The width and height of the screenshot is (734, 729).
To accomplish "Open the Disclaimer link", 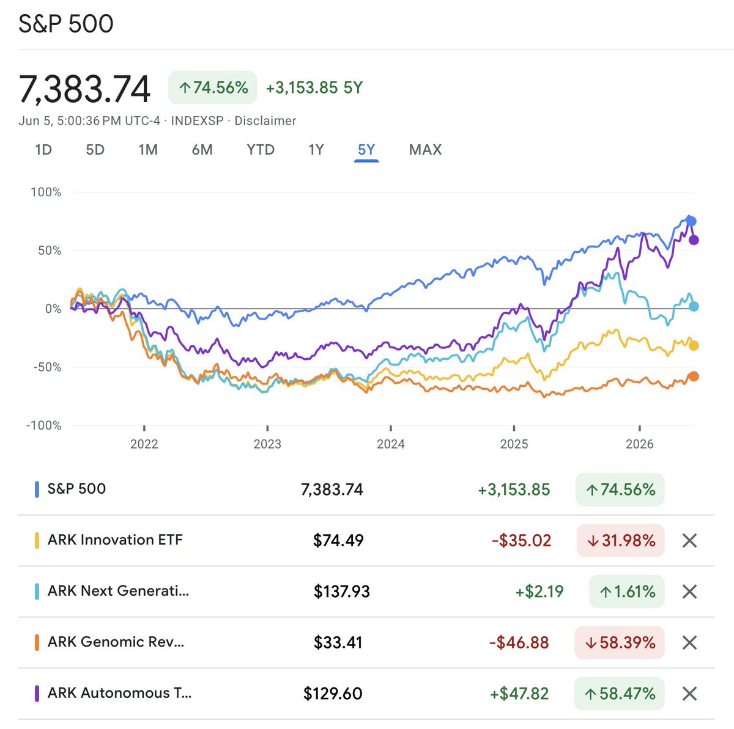I will (265, 121).
